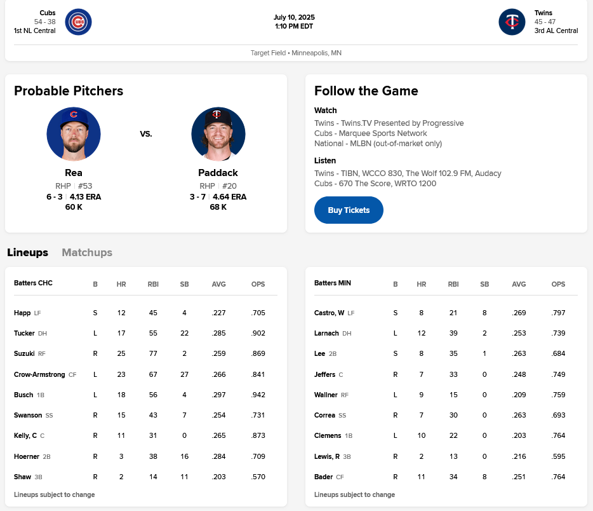Open Paddack's pitcher headshot
The image size is (593, 511).
point(218,134)
